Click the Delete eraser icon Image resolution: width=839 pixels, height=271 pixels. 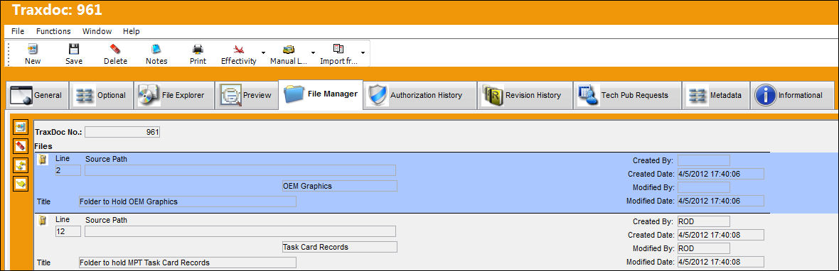tap(115, 49)
